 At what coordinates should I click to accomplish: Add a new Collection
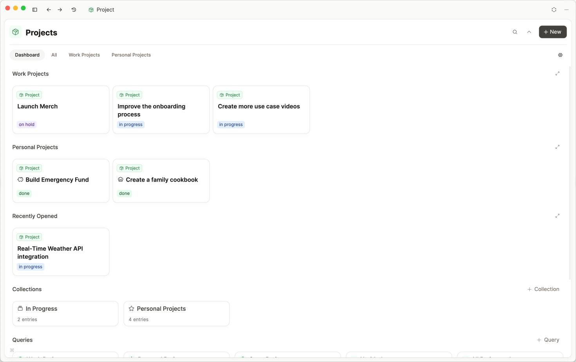click(543, 289)
